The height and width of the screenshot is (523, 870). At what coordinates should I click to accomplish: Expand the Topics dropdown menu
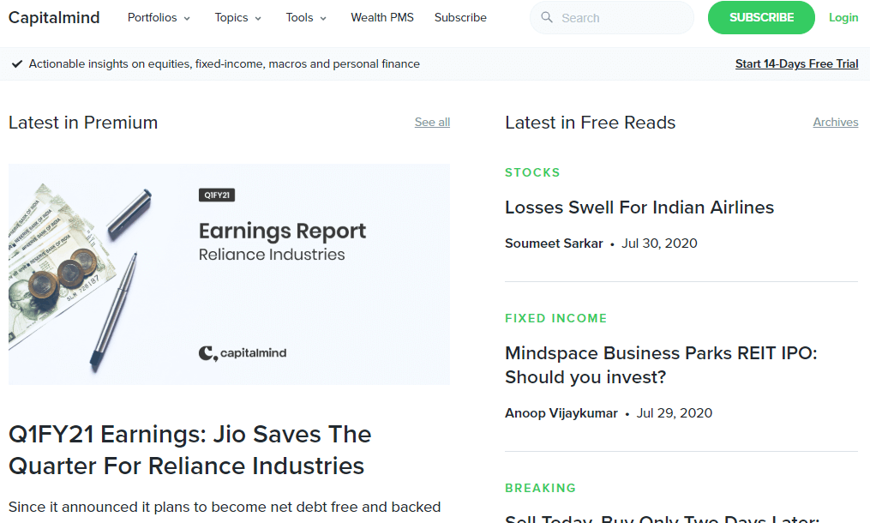(x=238, y=18)
